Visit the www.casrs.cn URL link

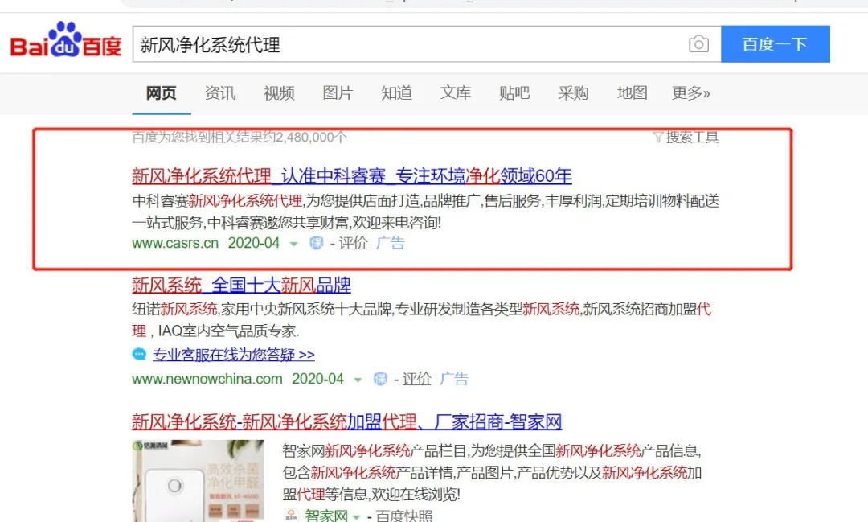coord(175,243)
